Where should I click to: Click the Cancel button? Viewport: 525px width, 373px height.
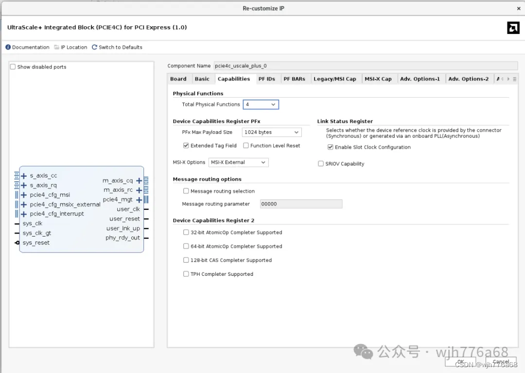(501, 362)
